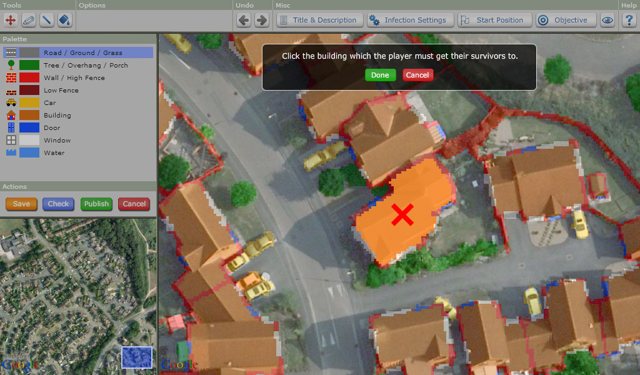
Task: Run the map Check
Action: coord(58,204)
